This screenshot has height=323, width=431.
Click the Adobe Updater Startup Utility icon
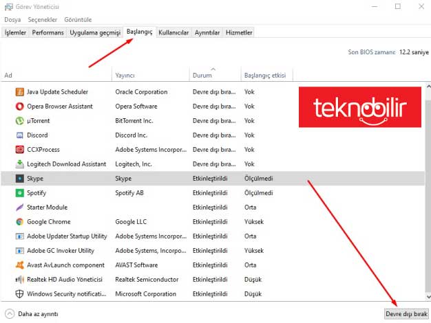[19, 236]
